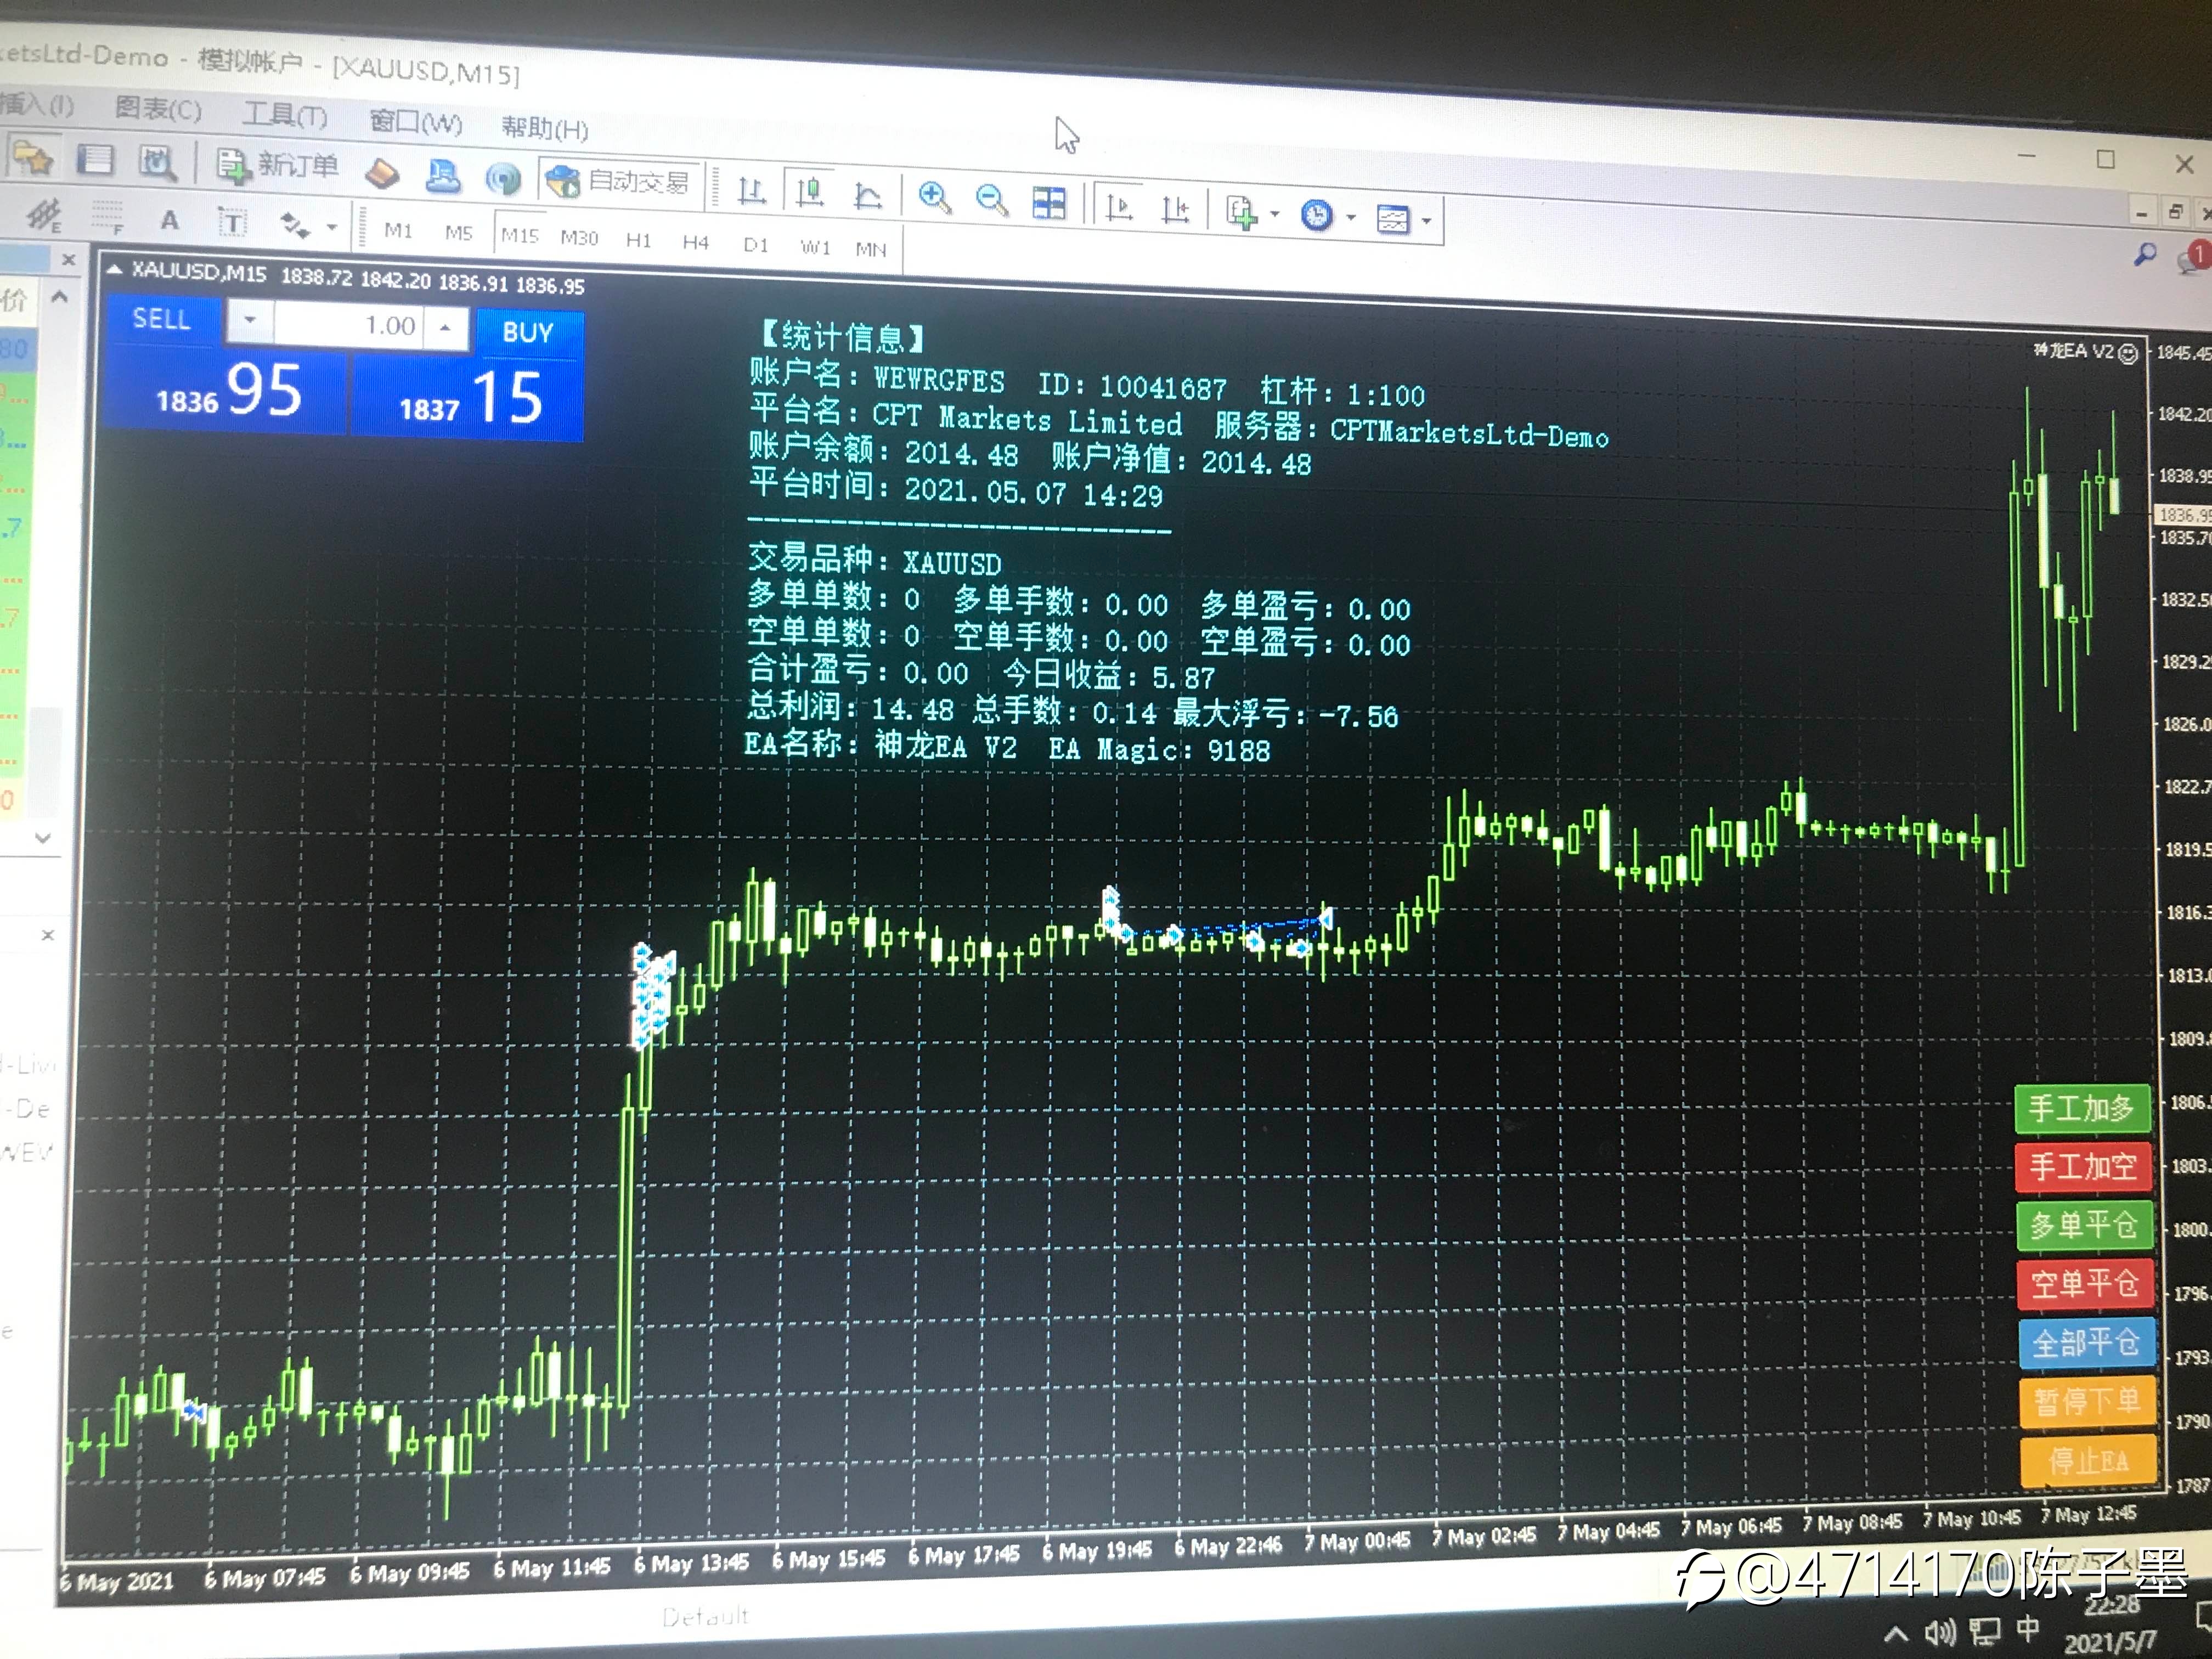
Task: Open the periodicity clock dropdown arrow
Action: point(1351,217)
